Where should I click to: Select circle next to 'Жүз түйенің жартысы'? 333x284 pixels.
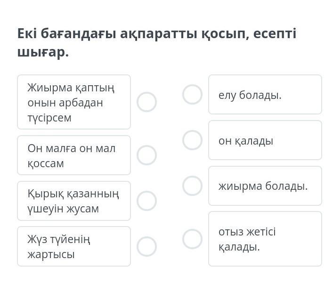point(146,246)
